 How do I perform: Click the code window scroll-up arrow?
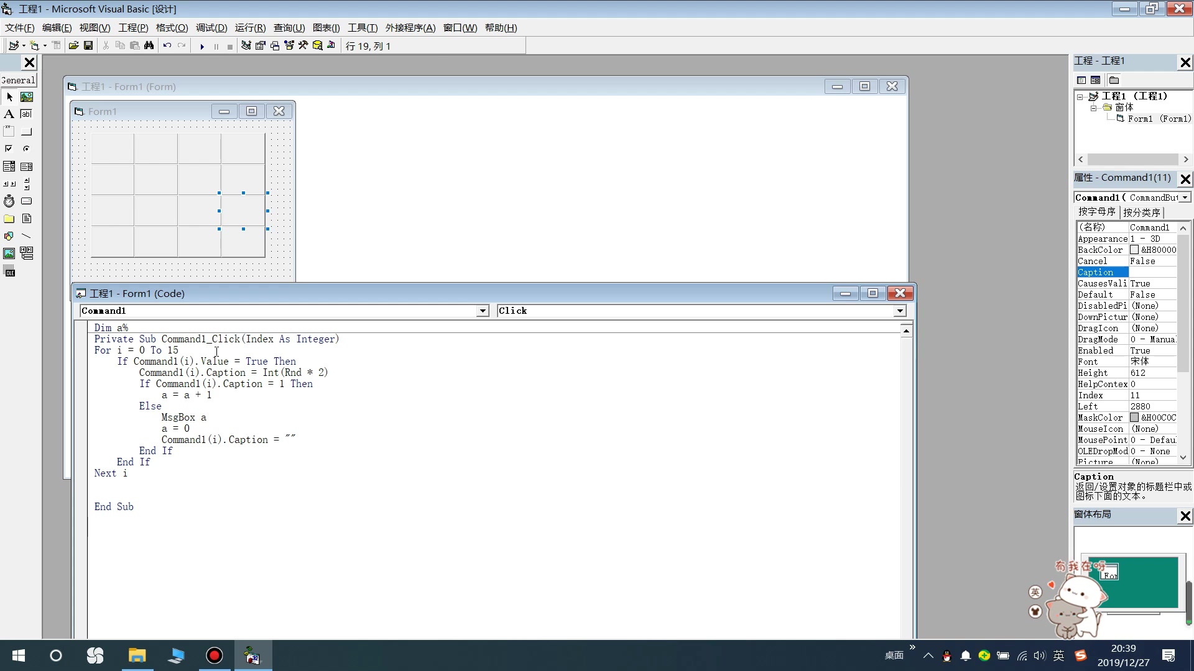(x=906, y=331)
